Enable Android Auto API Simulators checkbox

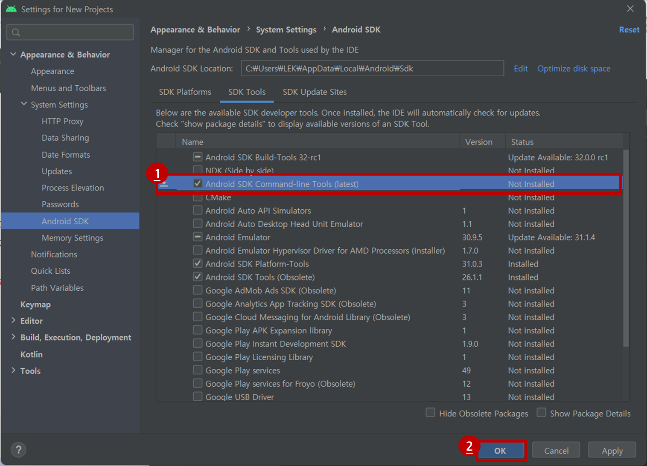click(x=198, y=210)
